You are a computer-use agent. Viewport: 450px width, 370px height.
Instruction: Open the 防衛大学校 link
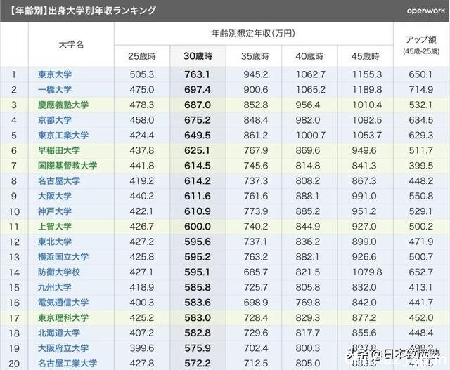point(59,272)
